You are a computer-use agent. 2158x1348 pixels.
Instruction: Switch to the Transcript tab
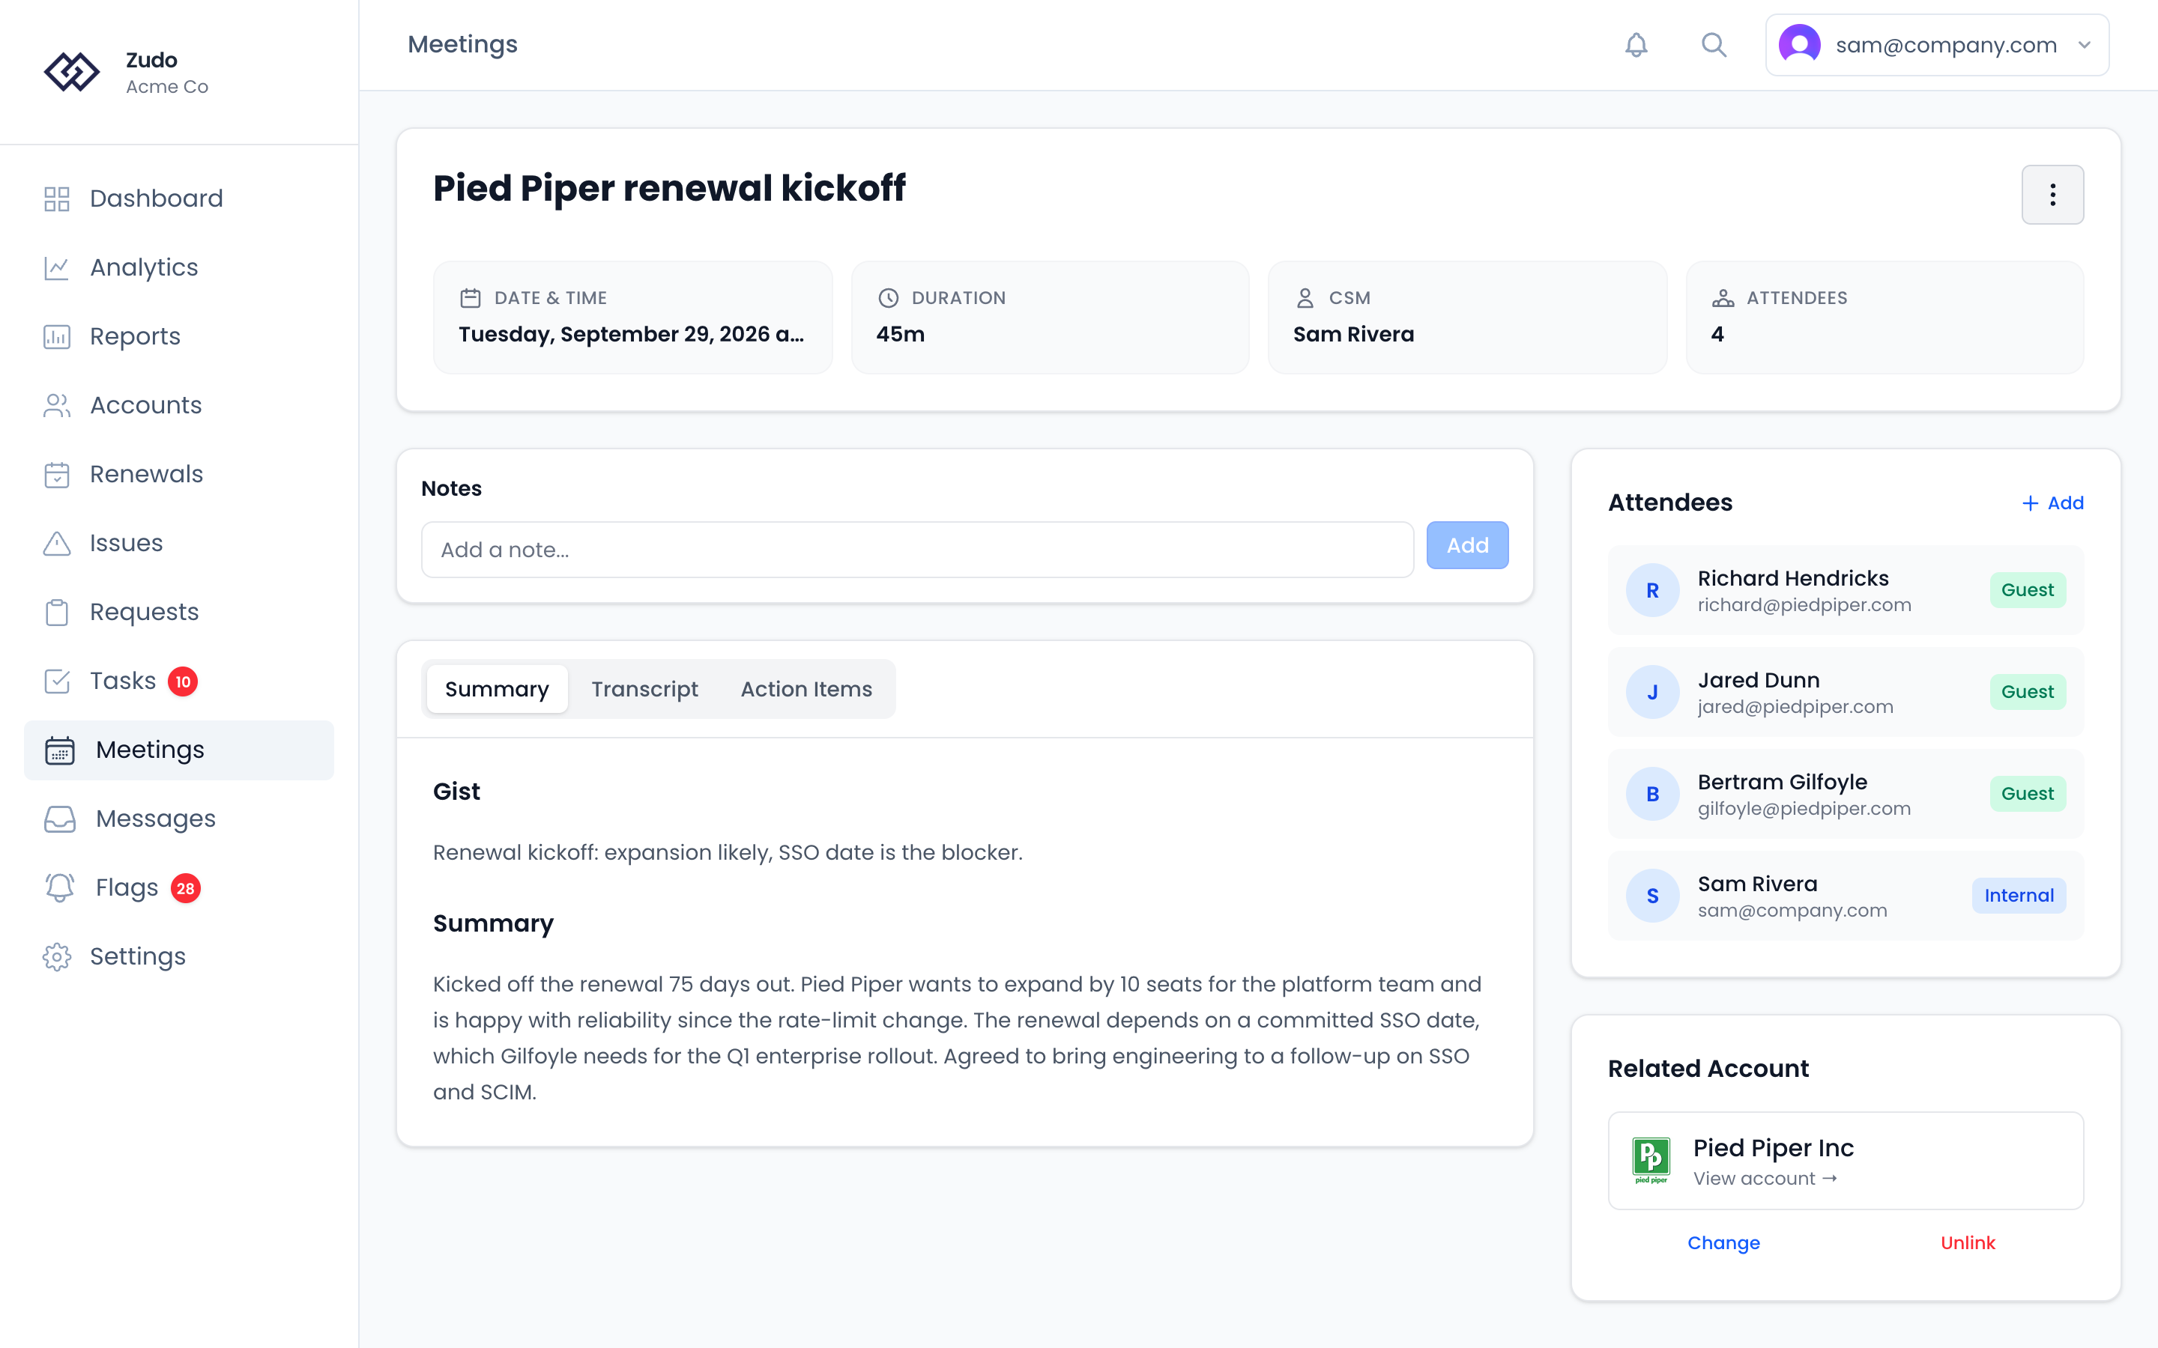pos(644,689)
